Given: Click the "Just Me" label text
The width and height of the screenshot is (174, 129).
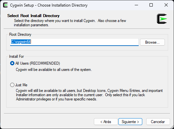Looking at the screenshot, I should pyautogui.click(x=21, y=85).
